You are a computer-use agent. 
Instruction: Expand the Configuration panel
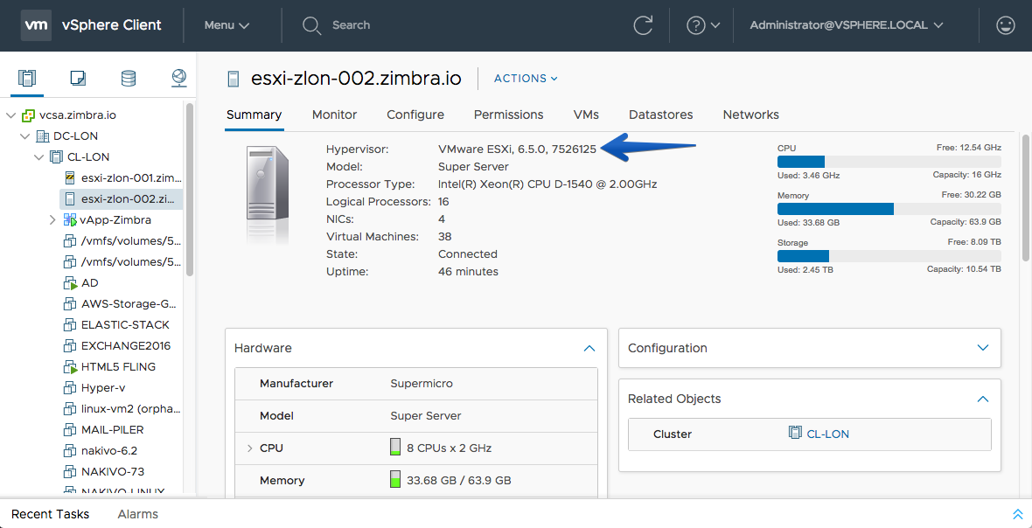tap(983, 348)
